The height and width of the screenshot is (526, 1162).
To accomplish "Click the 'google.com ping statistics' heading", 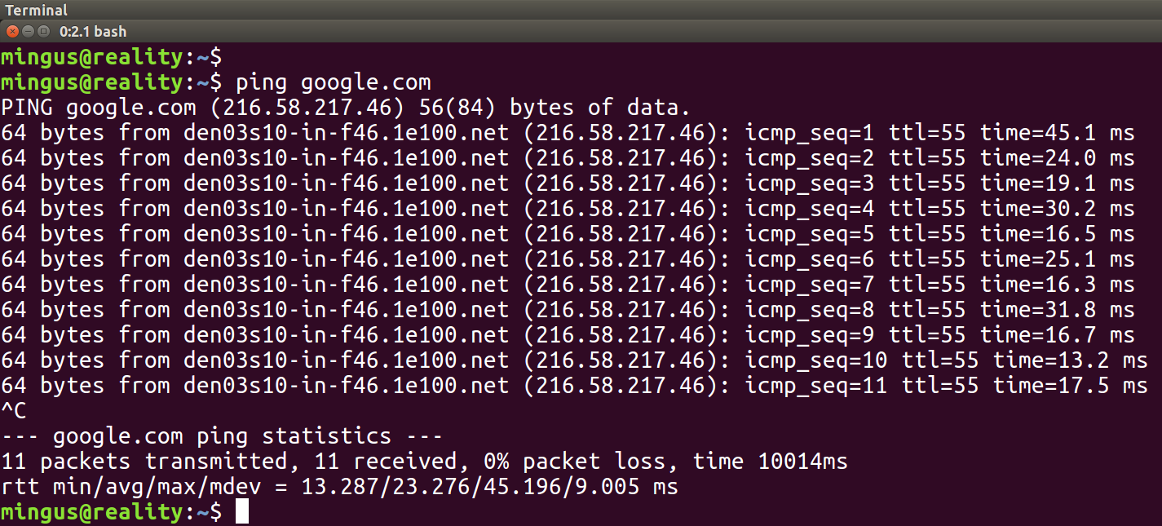I will [x=222, y=436].
